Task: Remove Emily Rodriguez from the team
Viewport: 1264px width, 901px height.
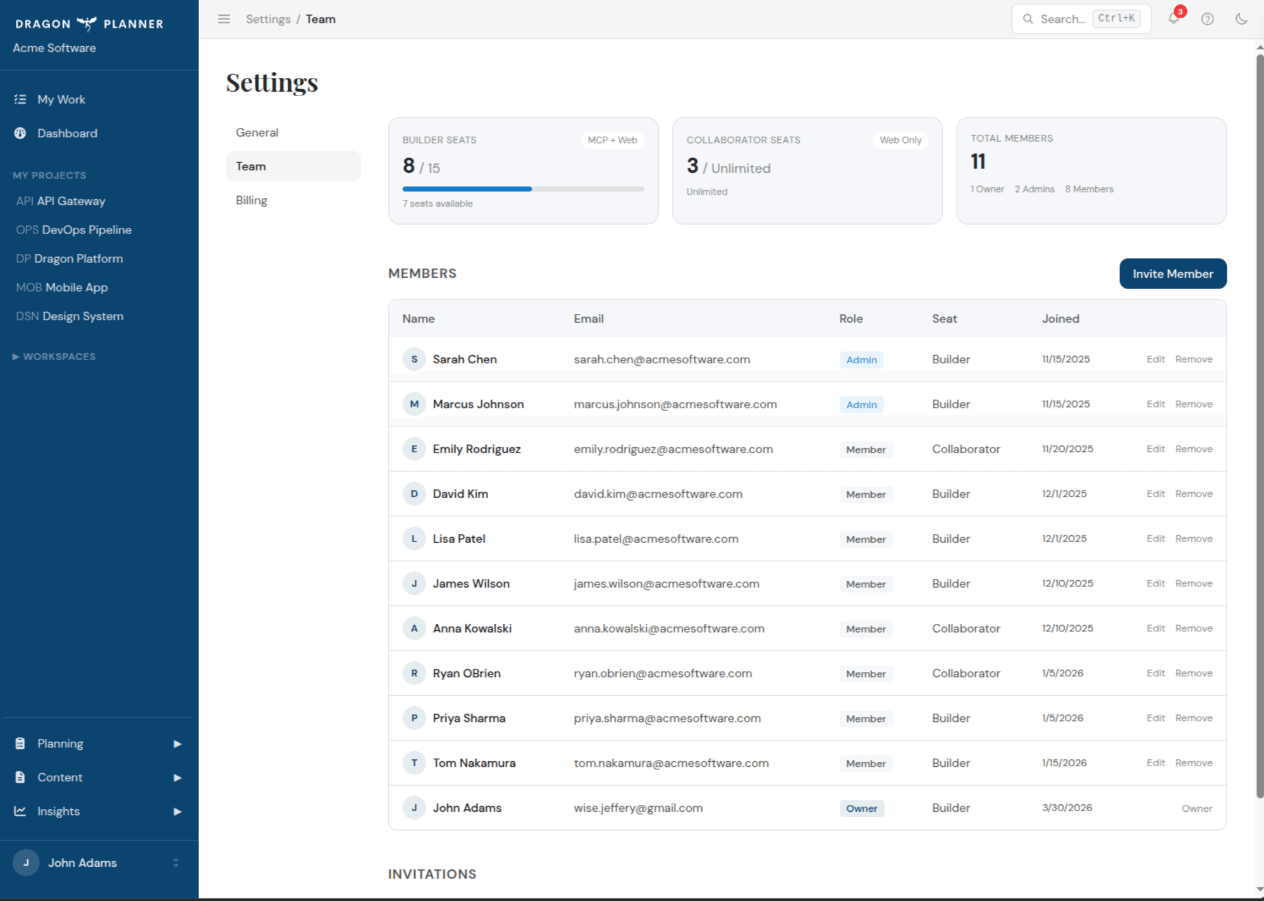Action: 1193,449
